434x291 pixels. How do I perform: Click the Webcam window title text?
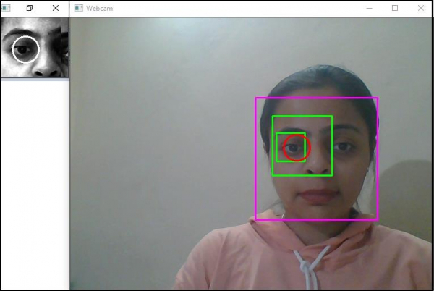click(99, 8)
